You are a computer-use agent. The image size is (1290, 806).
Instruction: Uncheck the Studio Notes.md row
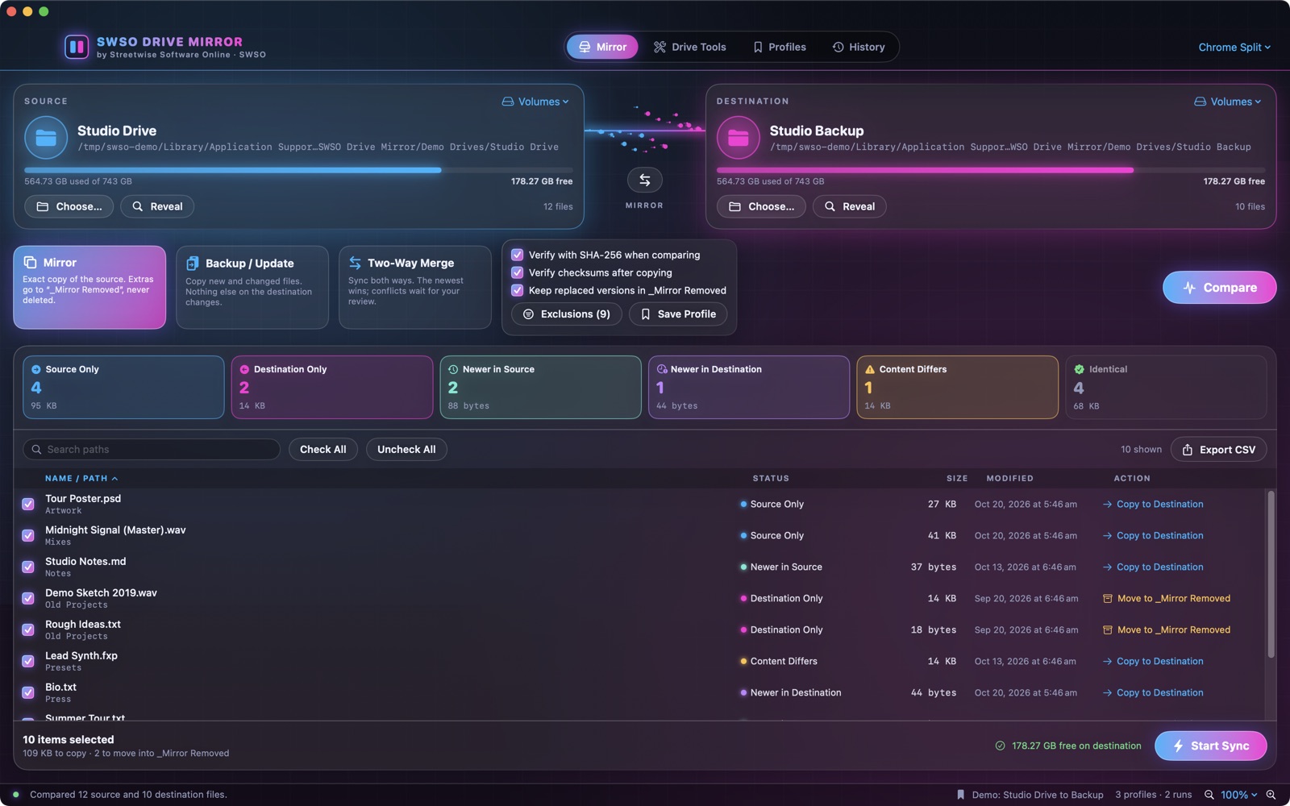click(x=28, y=567)
